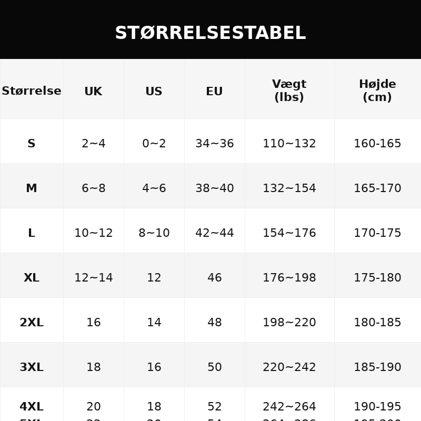Click the M size row label
The height and width of the screenshot is (421, 421).
point(32,188)
